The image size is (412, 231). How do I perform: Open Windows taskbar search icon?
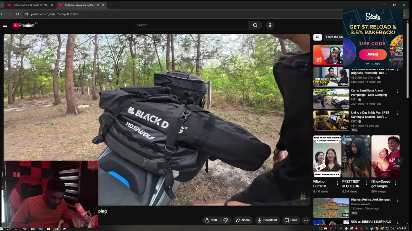point(9,228)
